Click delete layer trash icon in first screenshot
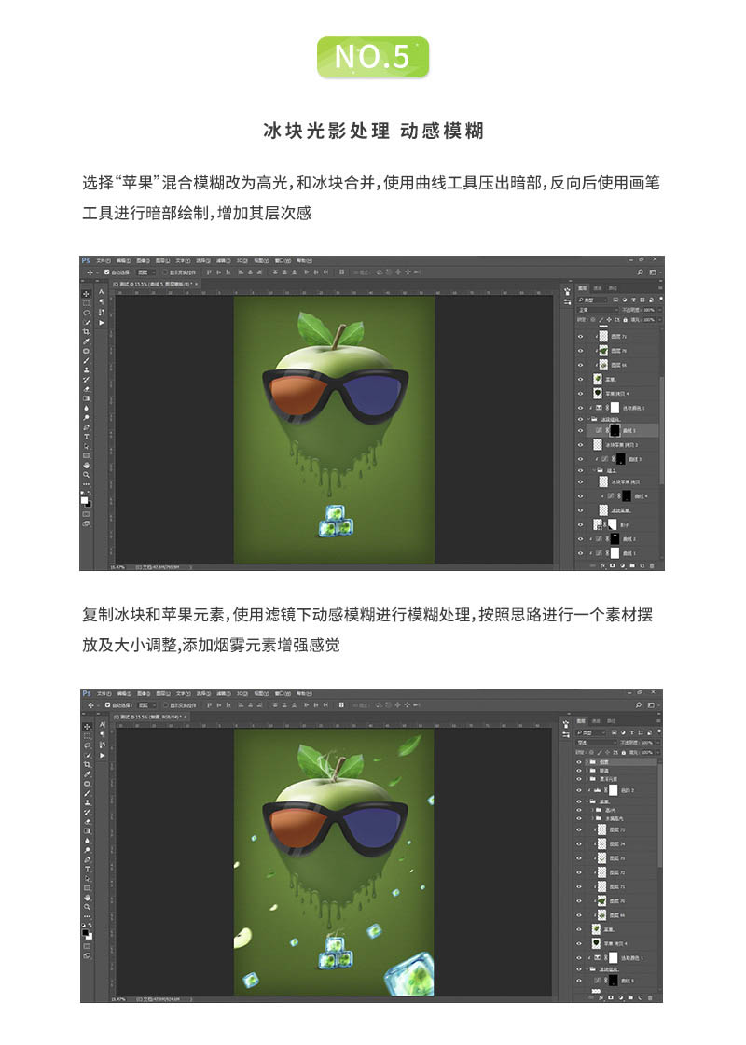The width and height of the screenshot is (746, 1045). click(652, 565)
